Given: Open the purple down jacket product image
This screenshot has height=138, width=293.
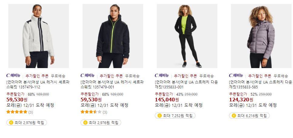Looking at the screenshot, I should click(x=261, y=36).
